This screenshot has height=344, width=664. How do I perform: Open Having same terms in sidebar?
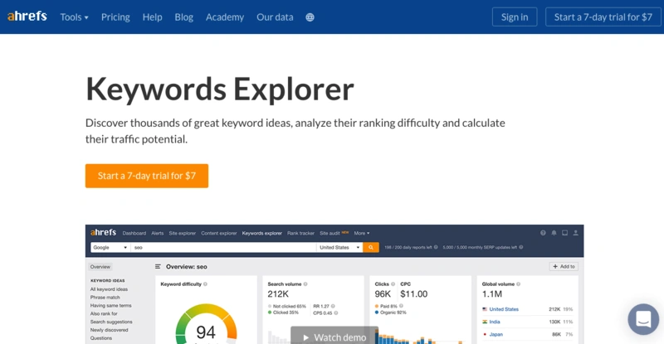pyautogui.click(x=110, y=305)
